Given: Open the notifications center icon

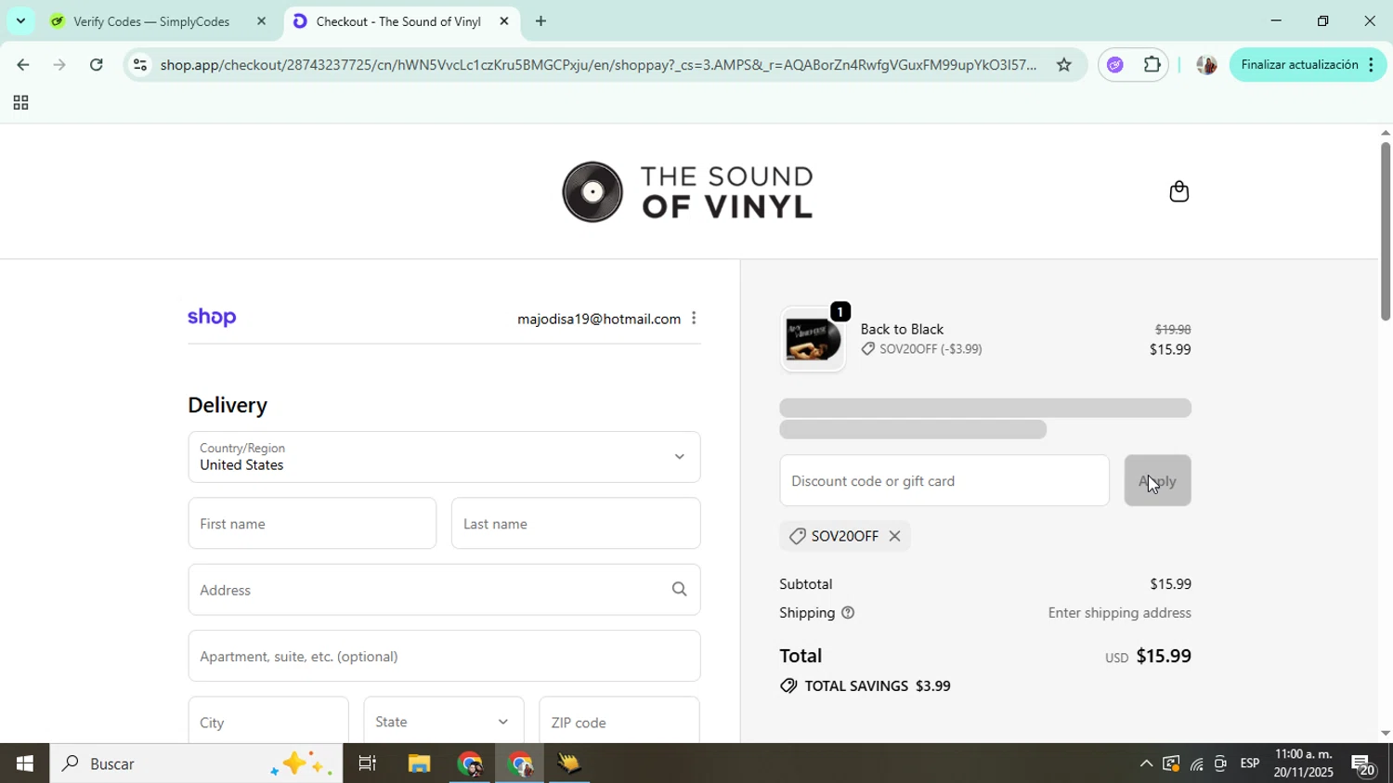Looking at the screenshot, I should point(1363,764).
